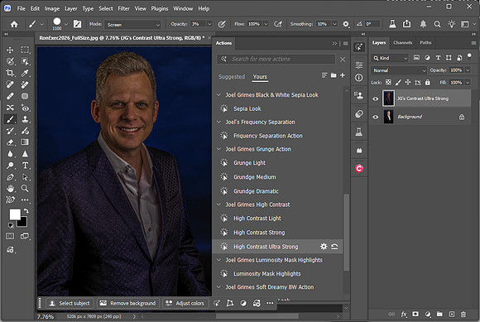480x322 pixels.
Task: Toggle lock image pixels brush icon
Action: pos(398,82)
